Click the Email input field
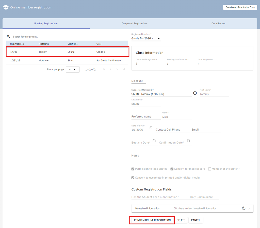The height and width of the screenshot is (228, 260). pos(206,130)
